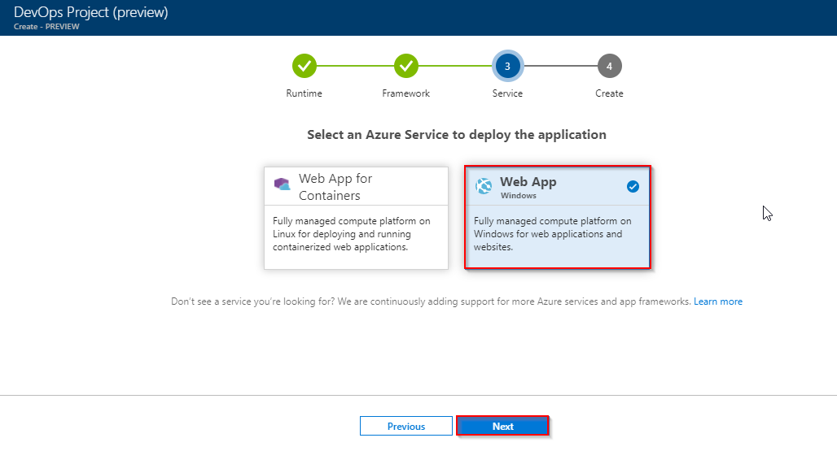Click the Create step label
Image resolution: width=837 pixels, height=451 pixels.
coord(609,93)
